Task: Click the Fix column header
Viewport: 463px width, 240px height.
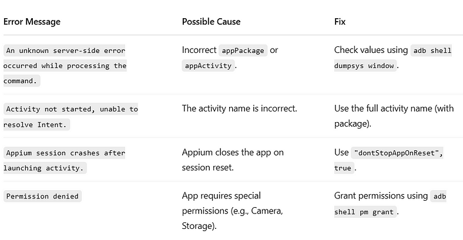Action: (340, 22)
